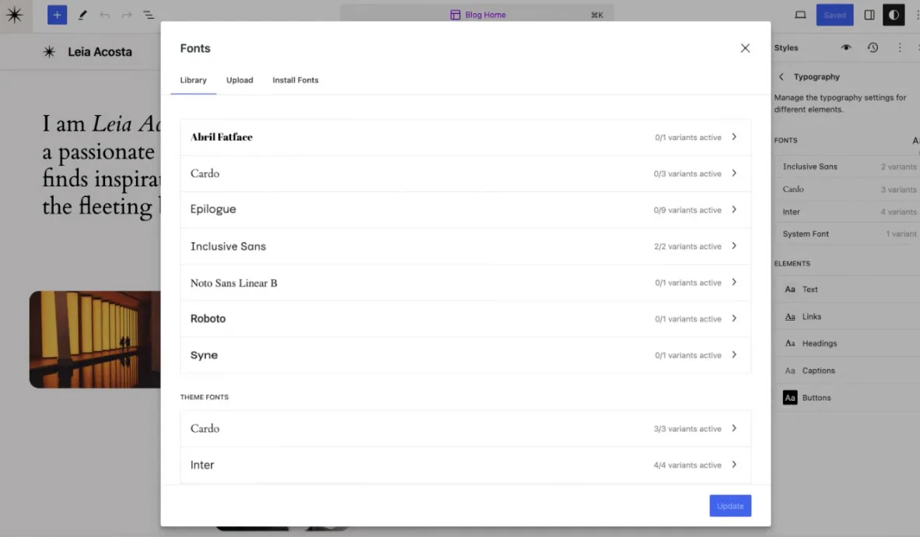Select the pencil edit tool icon

tap(82, 15)
